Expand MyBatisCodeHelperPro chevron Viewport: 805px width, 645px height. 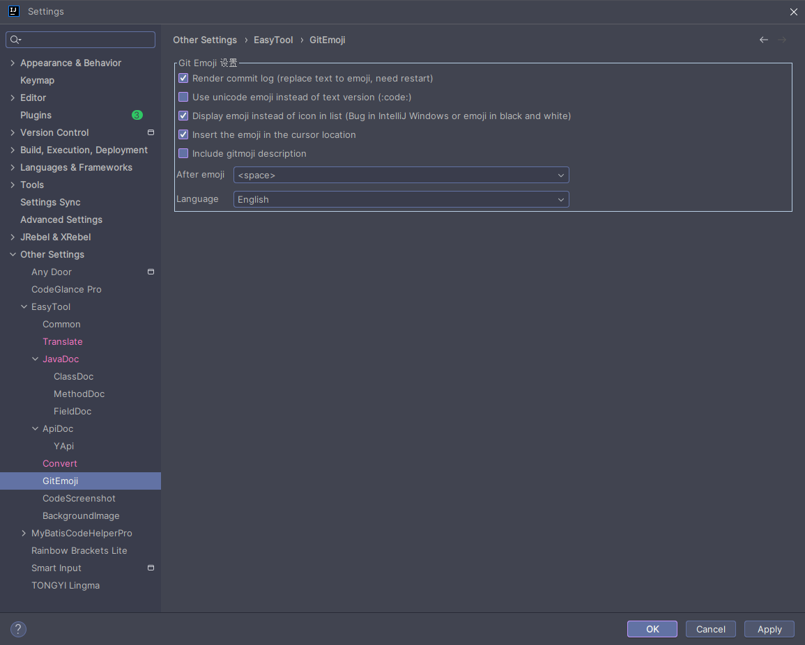(x=24, y=533)
